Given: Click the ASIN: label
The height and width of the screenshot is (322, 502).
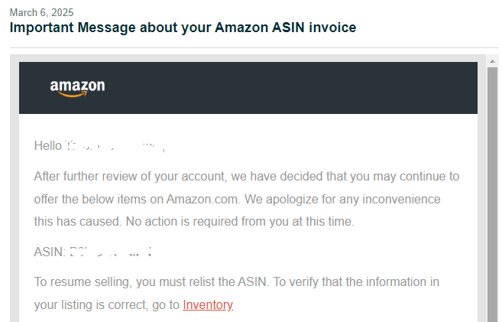Looking at the screenshot, I should [x=50, y=252].
